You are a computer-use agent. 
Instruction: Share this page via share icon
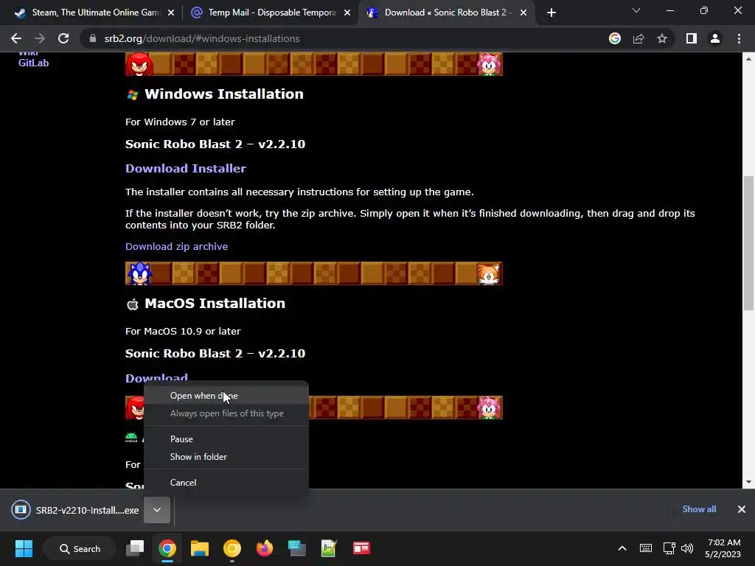coord(639,38)
